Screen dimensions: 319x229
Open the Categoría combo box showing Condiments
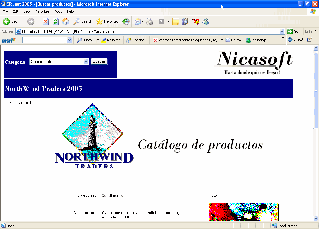pyautogui.click(x=59, y=61)
